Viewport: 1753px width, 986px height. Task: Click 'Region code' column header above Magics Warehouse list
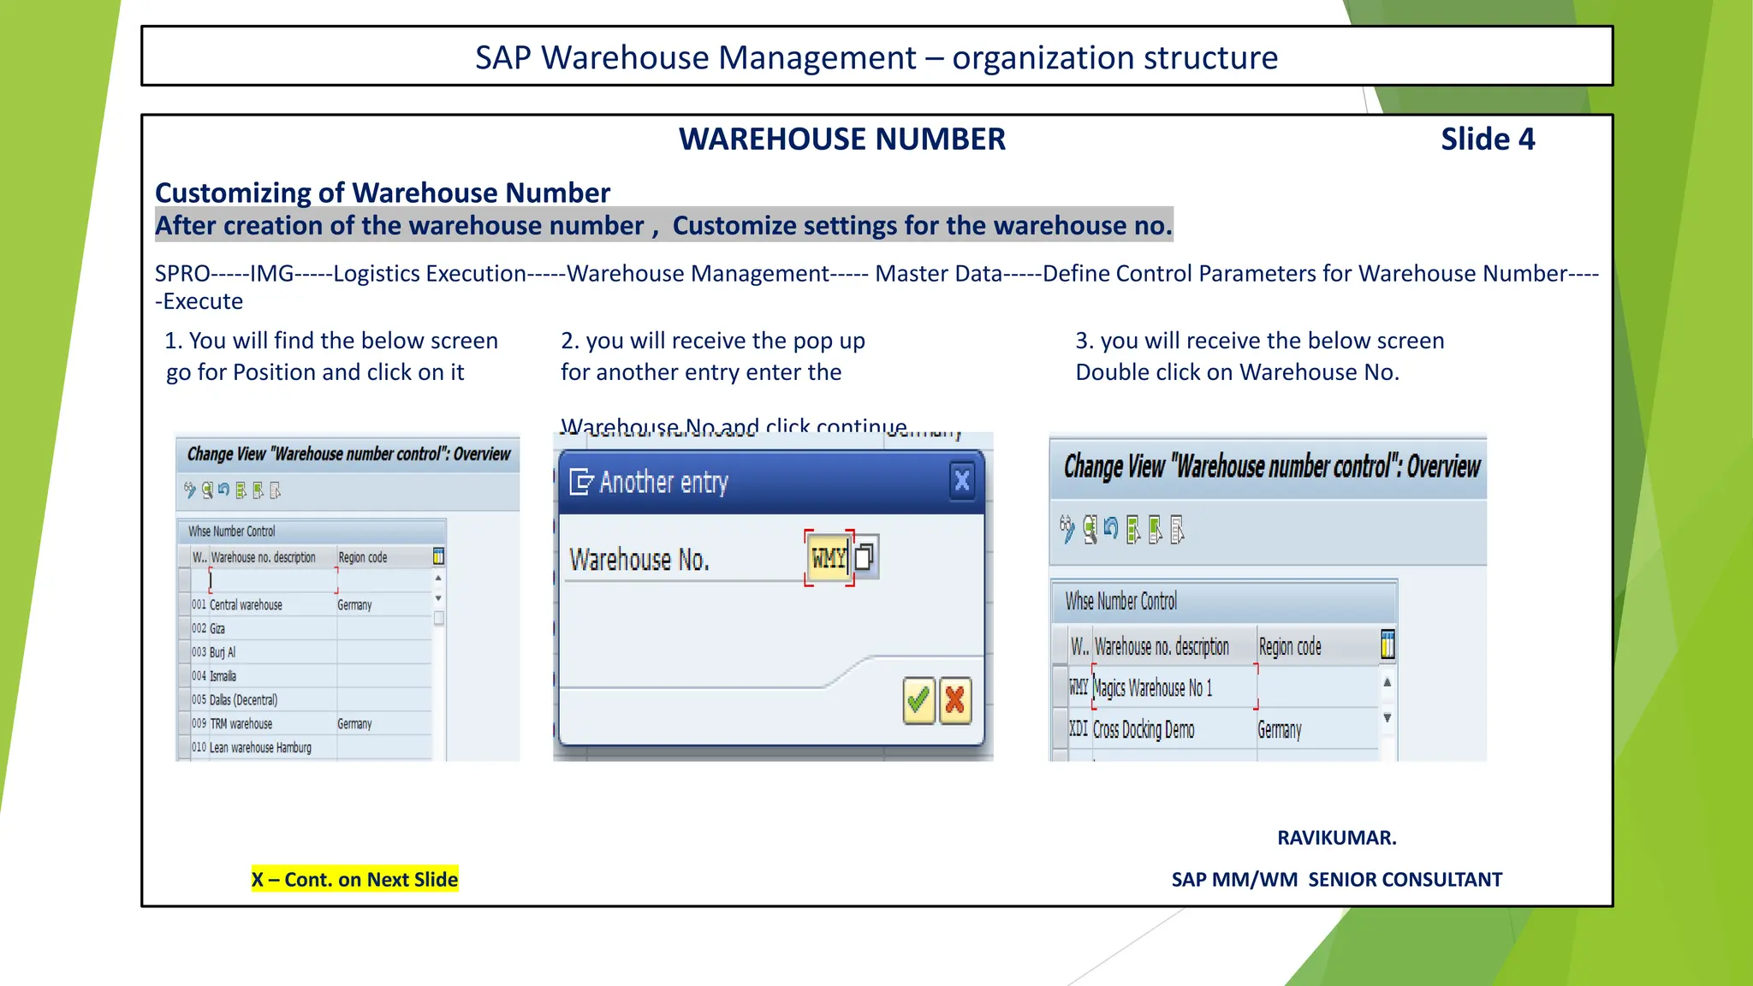(1317, 646)
